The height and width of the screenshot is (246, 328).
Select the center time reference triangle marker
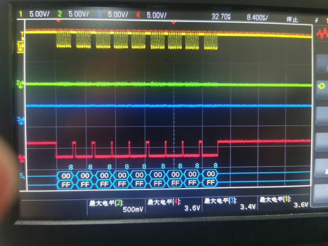click(173, 23)
